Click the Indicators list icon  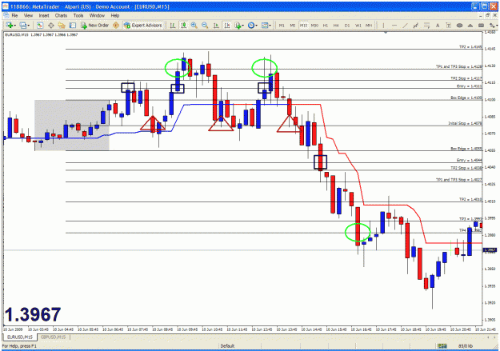[238, 25]
